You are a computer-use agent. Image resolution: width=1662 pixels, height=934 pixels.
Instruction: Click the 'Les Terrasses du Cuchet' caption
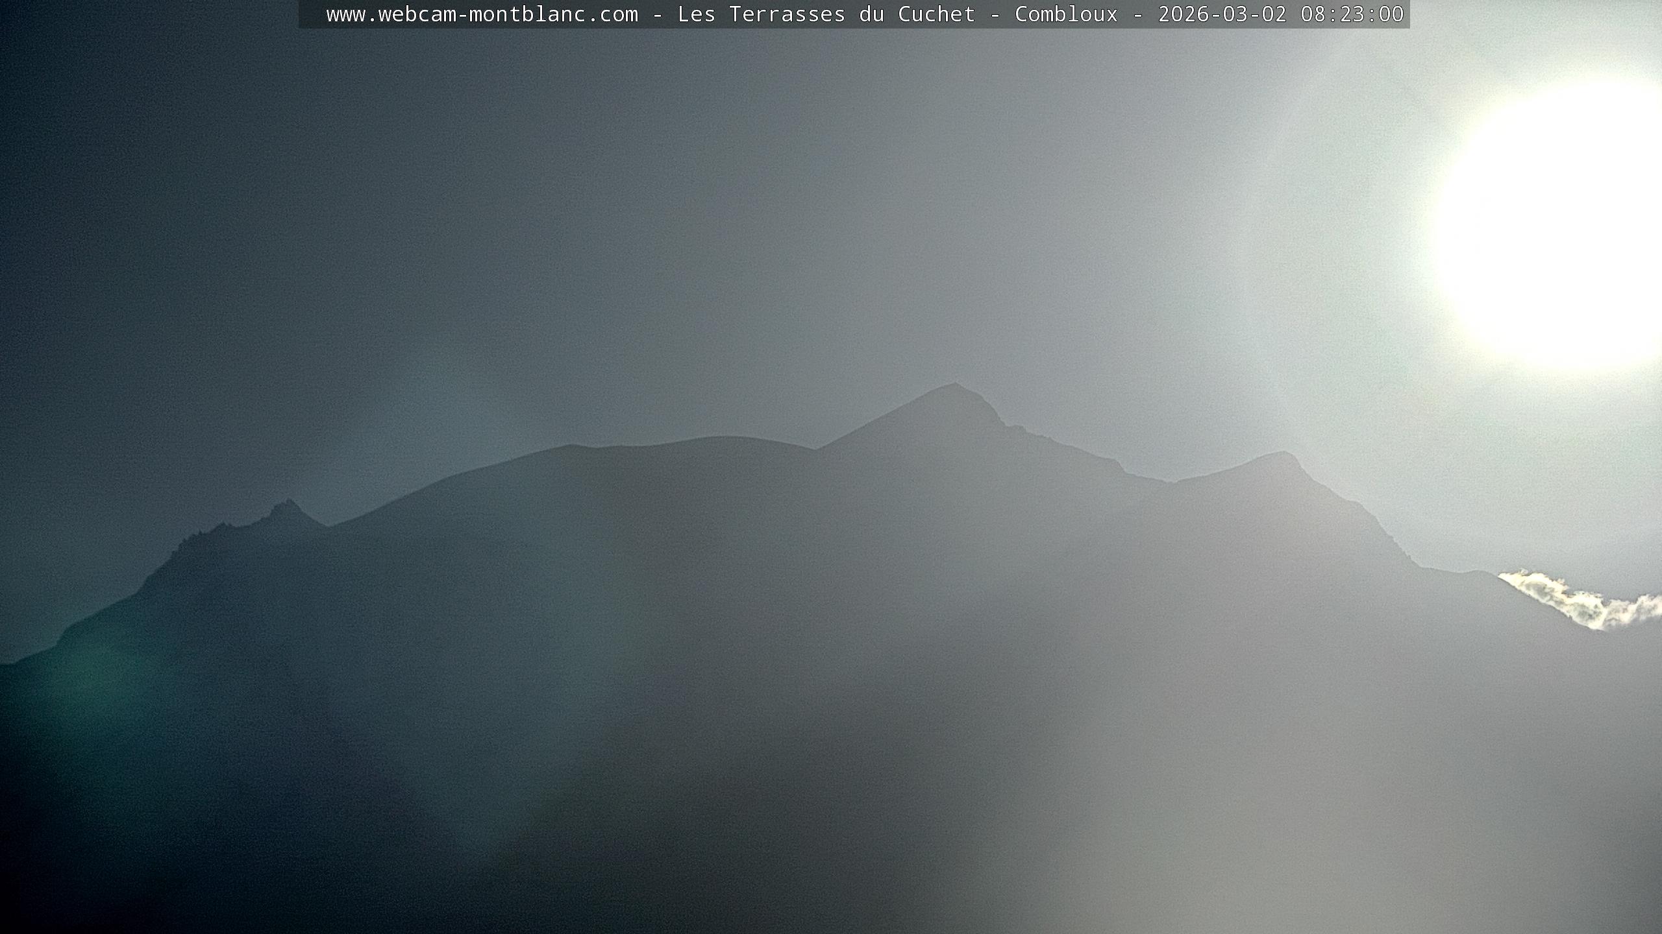click(826, 14)
